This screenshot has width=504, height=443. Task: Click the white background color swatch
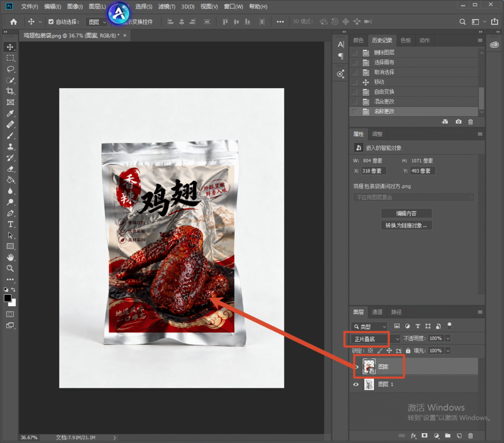coord(13,303)
